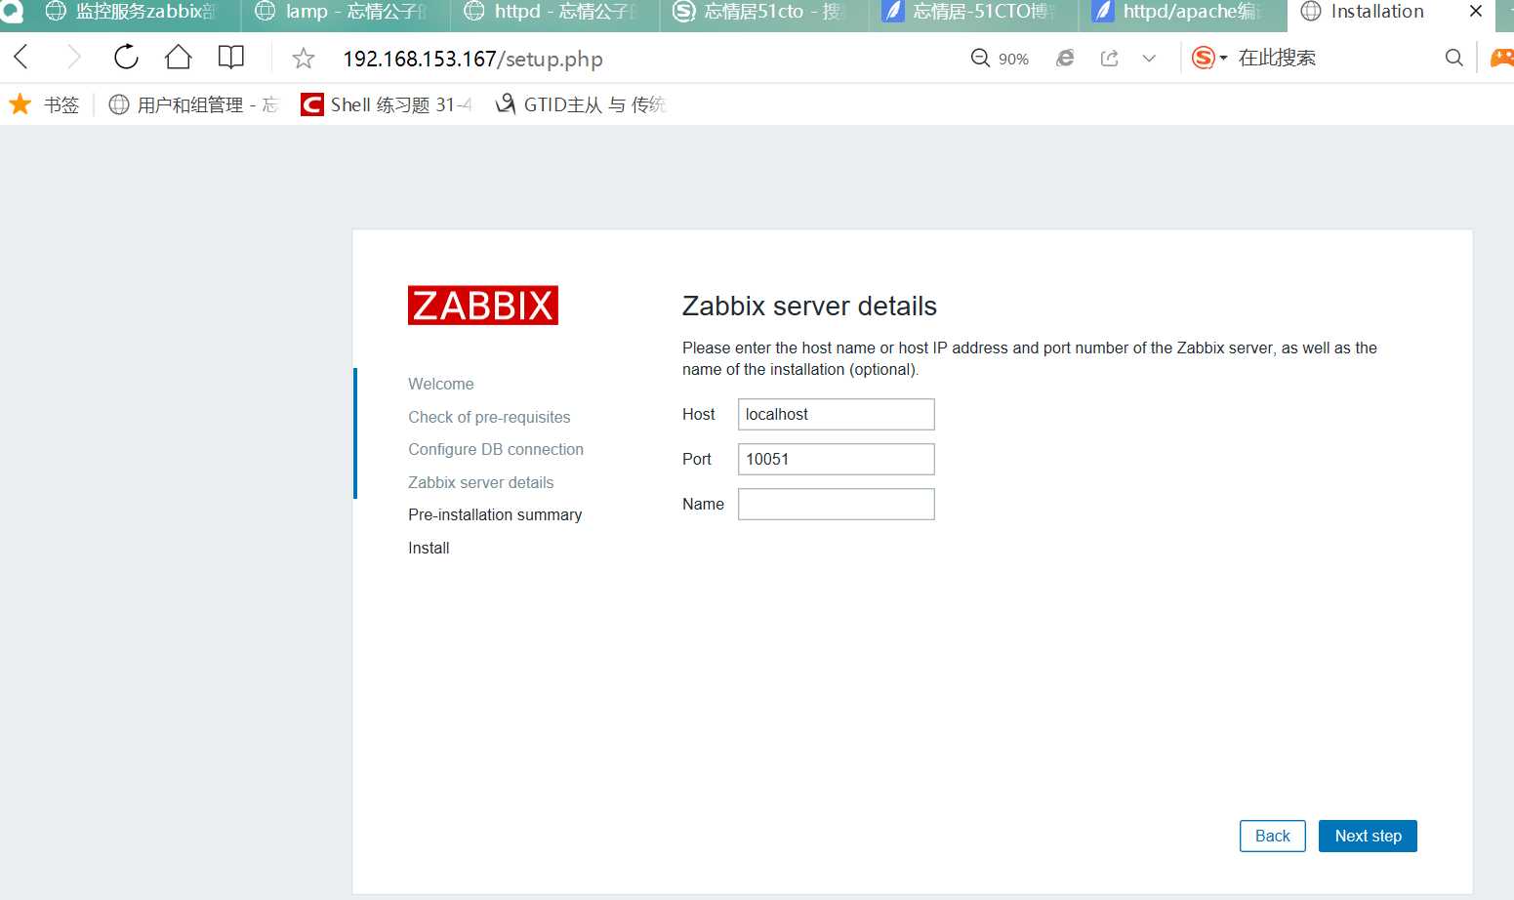Select Pre-installation summary step
The image size is (1514, 900).
click(495, 514)
